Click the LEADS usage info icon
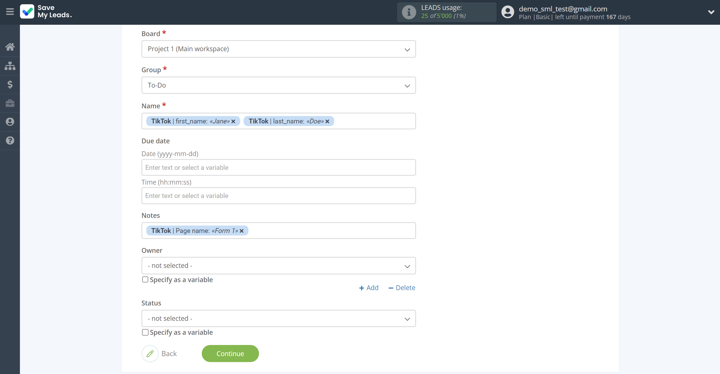The height and width of the screenshot is (374, 720). (x=409, y=12)
